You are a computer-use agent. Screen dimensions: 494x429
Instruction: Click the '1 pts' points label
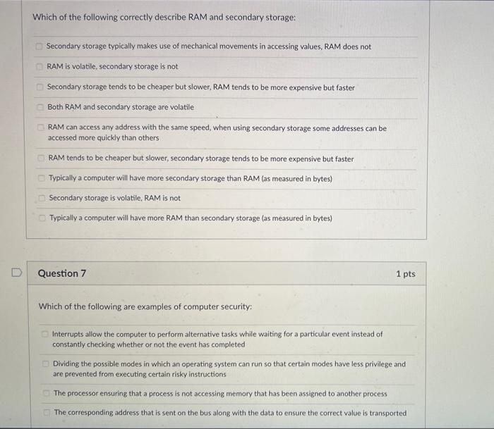click(405, 273)
